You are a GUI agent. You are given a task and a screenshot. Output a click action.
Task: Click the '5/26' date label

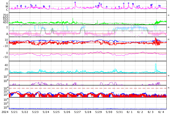(x=67, y=112)
